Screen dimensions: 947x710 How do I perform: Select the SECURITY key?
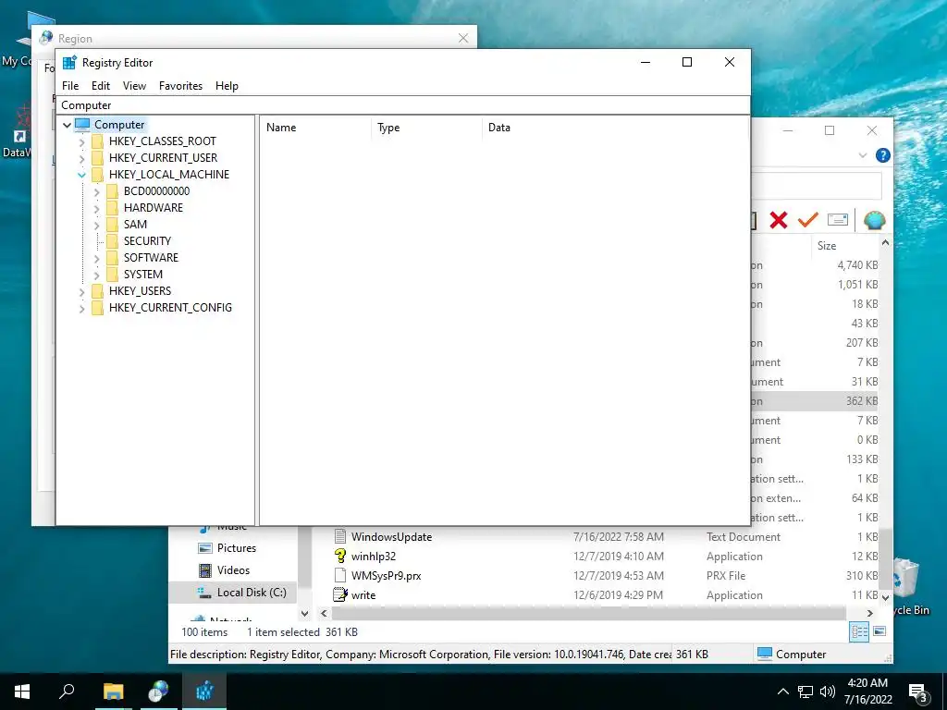coord(147,241)
